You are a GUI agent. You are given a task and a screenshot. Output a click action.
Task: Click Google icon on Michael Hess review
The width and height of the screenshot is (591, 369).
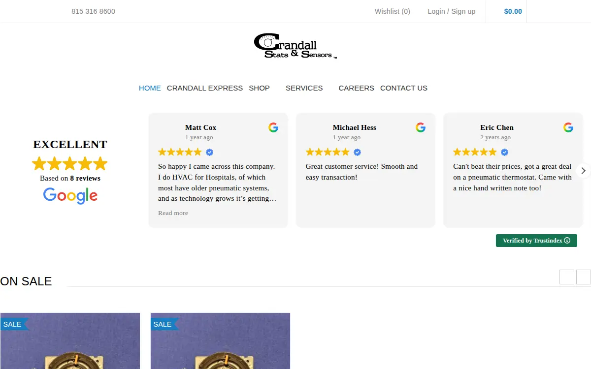tap(421, 127)
